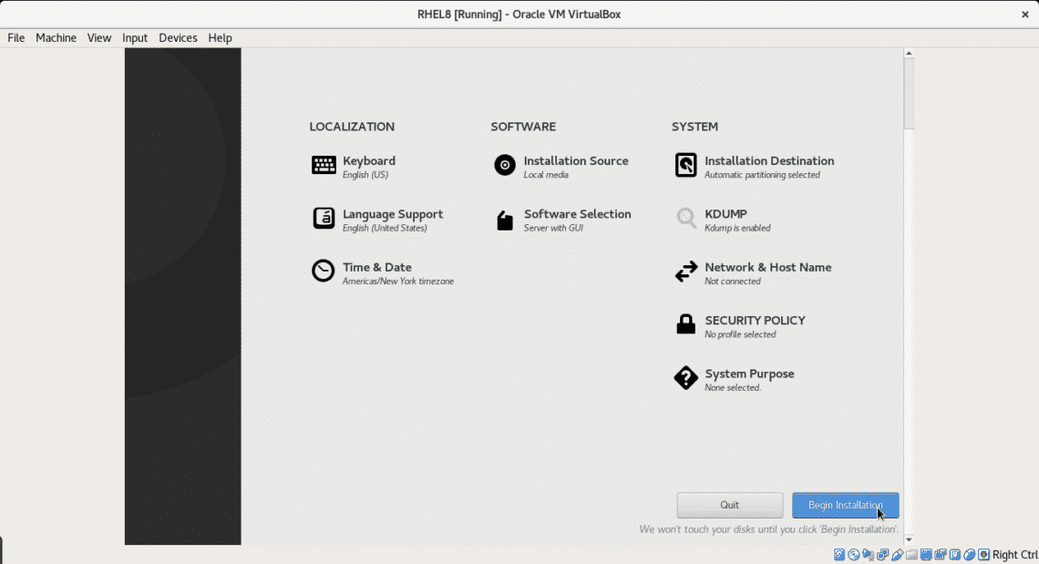Click the Quit button

pyautogui.click(x=729, y=505)
